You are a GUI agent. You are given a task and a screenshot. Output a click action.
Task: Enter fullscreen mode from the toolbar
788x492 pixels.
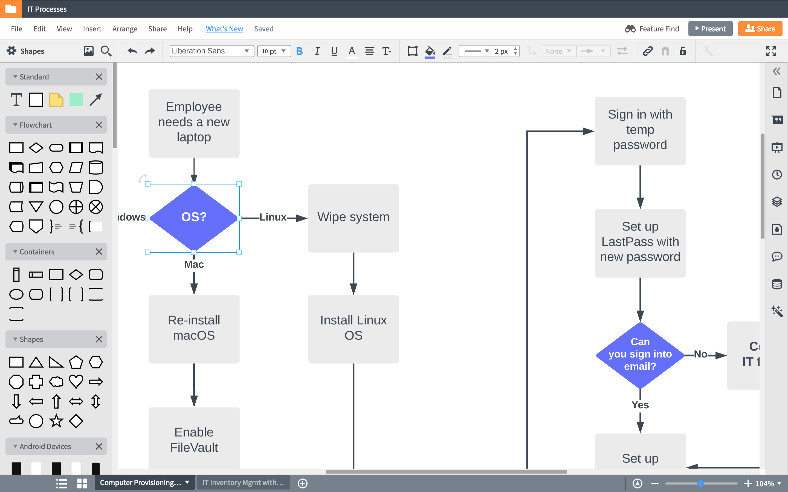772,51
